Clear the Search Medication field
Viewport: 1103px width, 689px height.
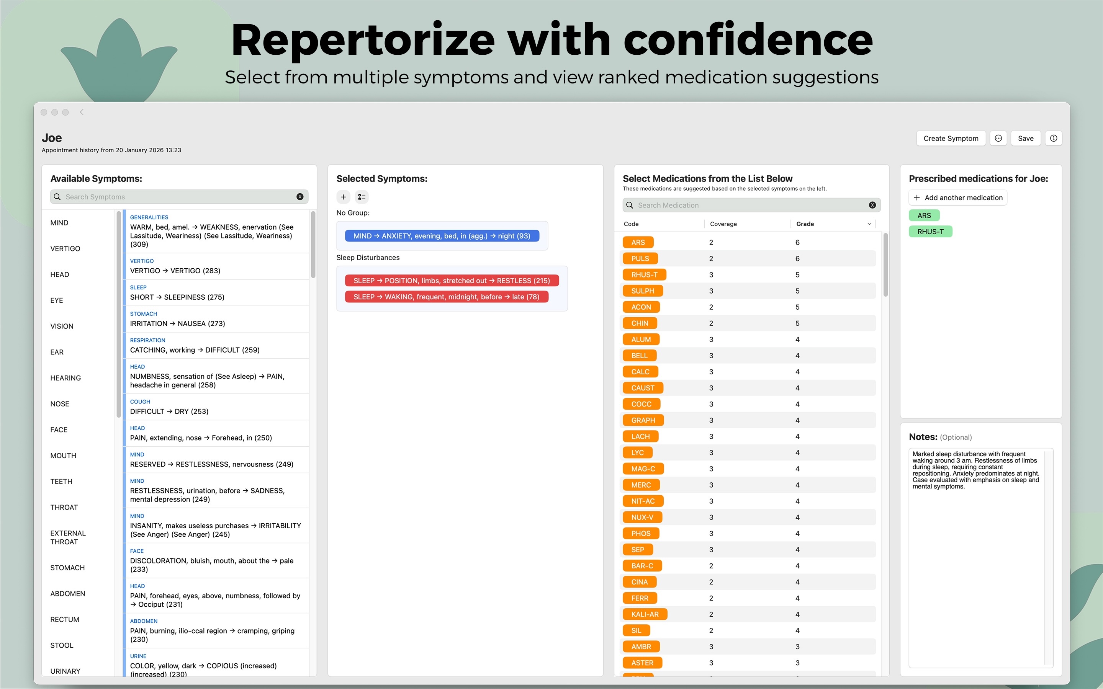coord(872,205)
